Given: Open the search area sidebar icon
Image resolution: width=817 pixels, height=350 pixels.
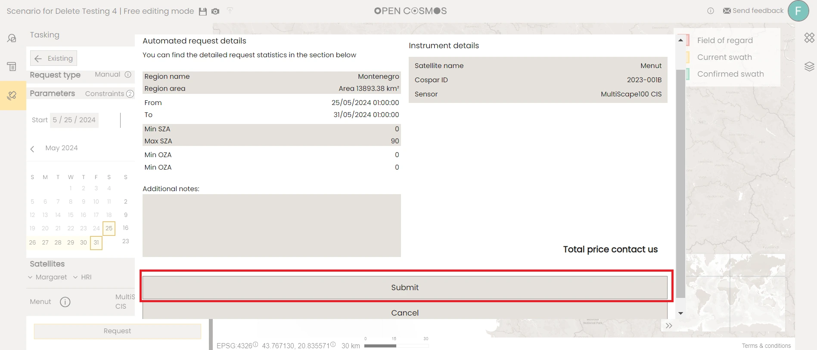Looking at the screenshot, I should pos(12,38).
